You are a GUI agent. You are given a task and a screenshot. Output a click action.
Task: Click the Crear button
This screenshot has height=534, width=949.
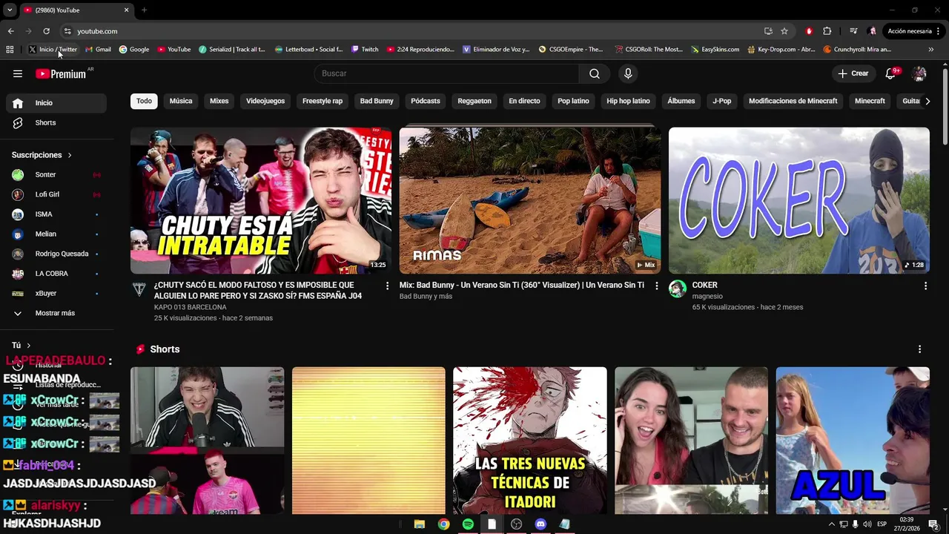pos(853,73)
